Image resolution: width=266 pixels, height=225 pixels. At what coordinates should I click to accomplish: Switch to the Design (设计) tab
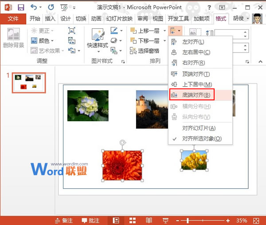coord(66,19)
